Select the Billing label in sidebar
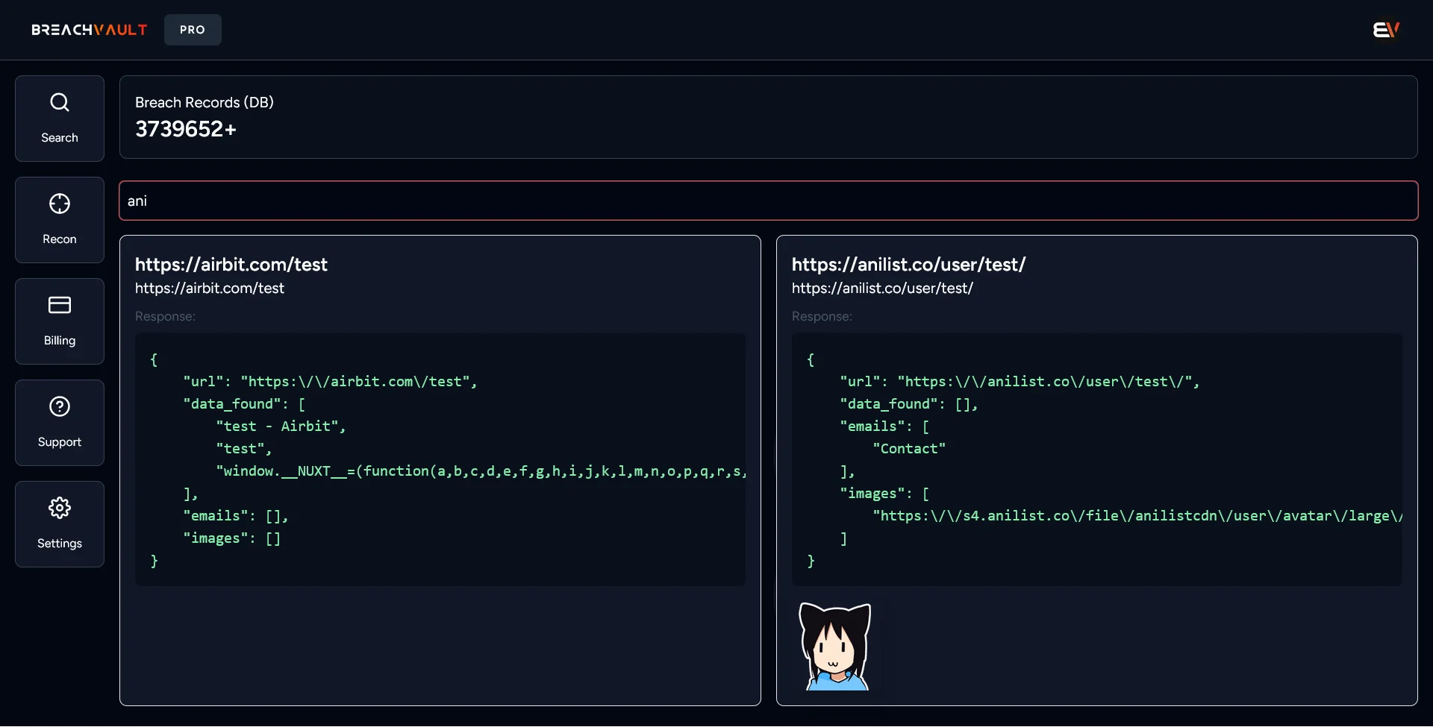This screenshot has height=727, width=1433. (60, 341)
